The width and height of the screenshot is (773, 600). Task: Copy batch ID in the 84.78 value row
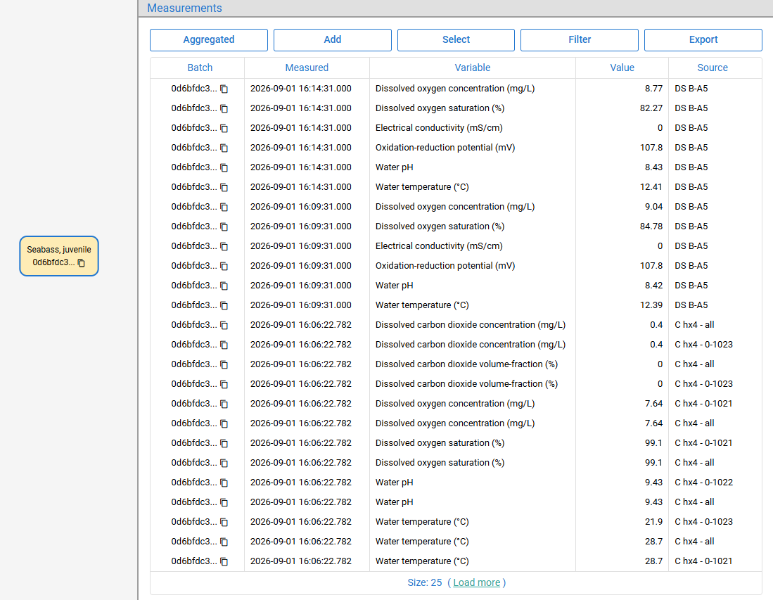pyautogui.click(x=224, y=226)
